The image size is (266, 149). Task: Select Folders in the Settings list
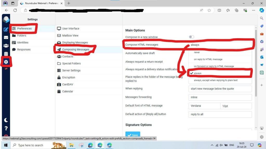click(x=22, y=36)
